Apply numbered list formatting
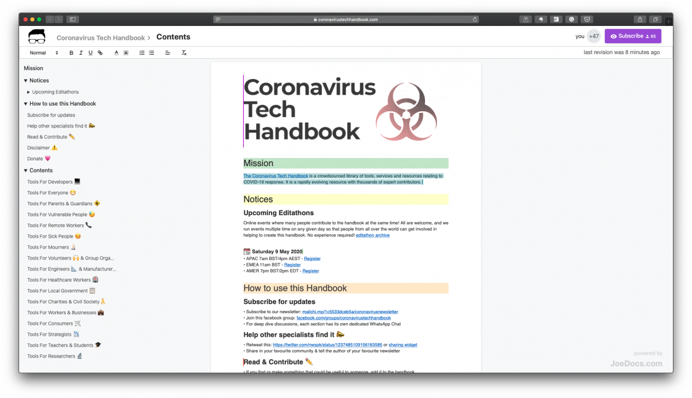 [x=142, y=52]
